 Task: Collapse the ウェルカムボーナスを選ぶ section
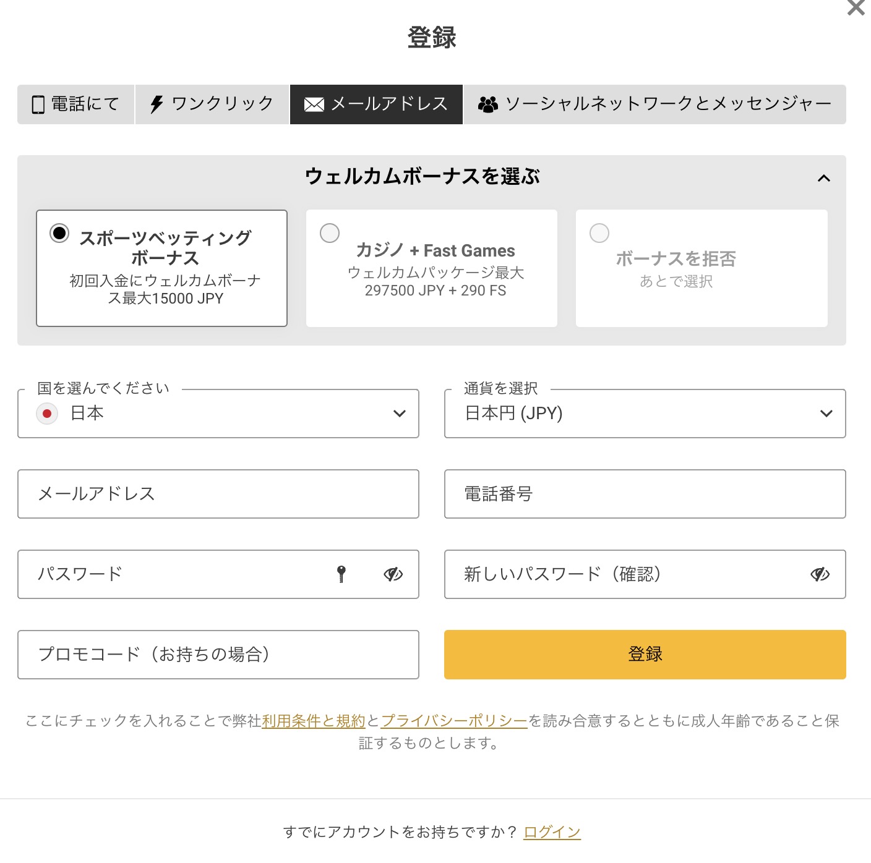[x=823, y=178]
